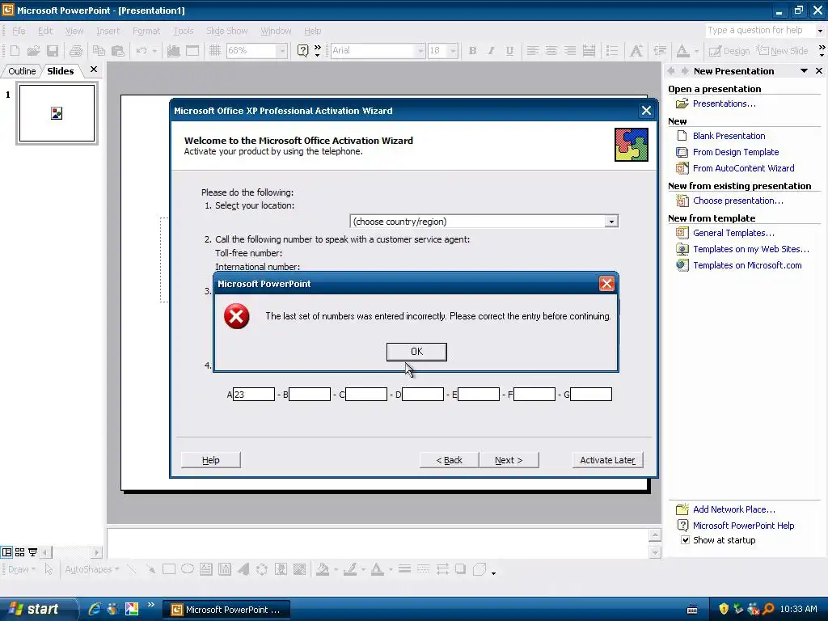The width and height of the screenshot is (828, 621).
Task: Click the Blank Presentation link
Action: pyautogui.click(x=729, y=136)
